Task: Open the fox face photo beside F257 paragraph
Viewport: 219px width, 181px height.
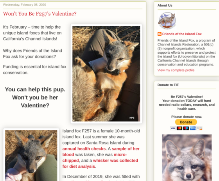Action: point(31,155)
